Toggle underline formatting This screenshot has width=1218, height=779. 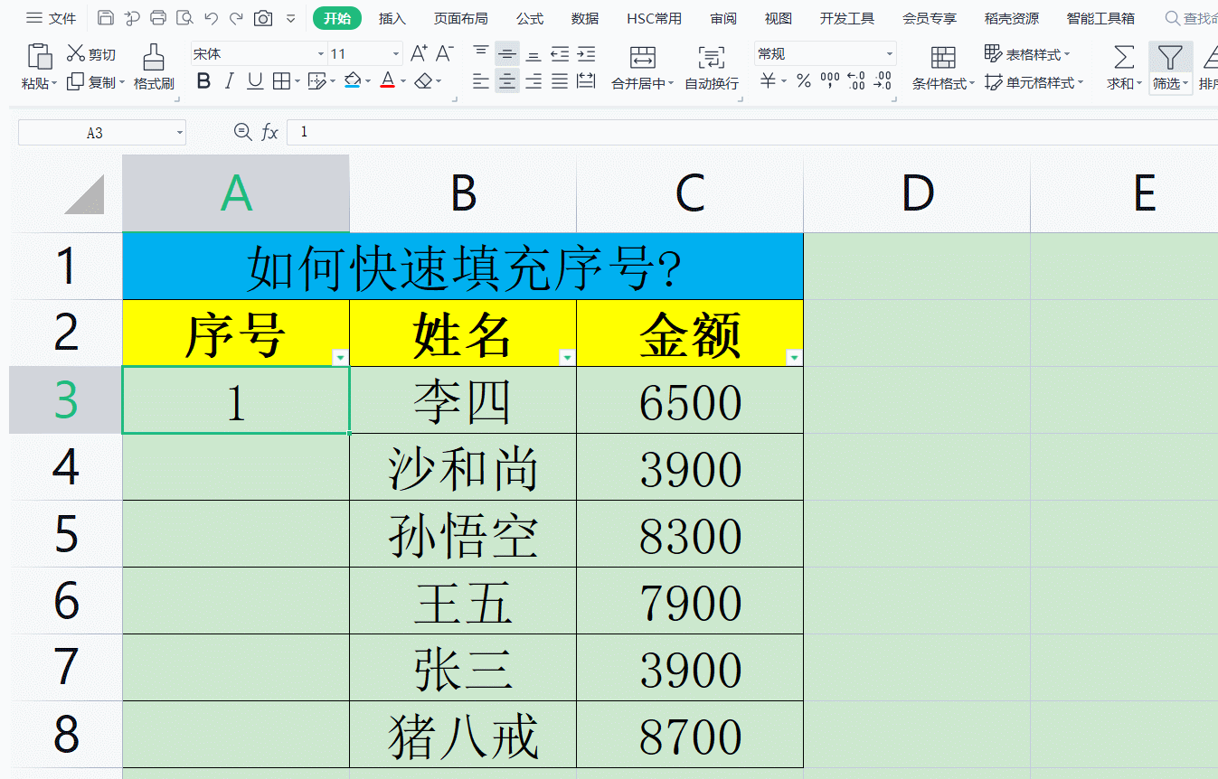coord(255,82)
